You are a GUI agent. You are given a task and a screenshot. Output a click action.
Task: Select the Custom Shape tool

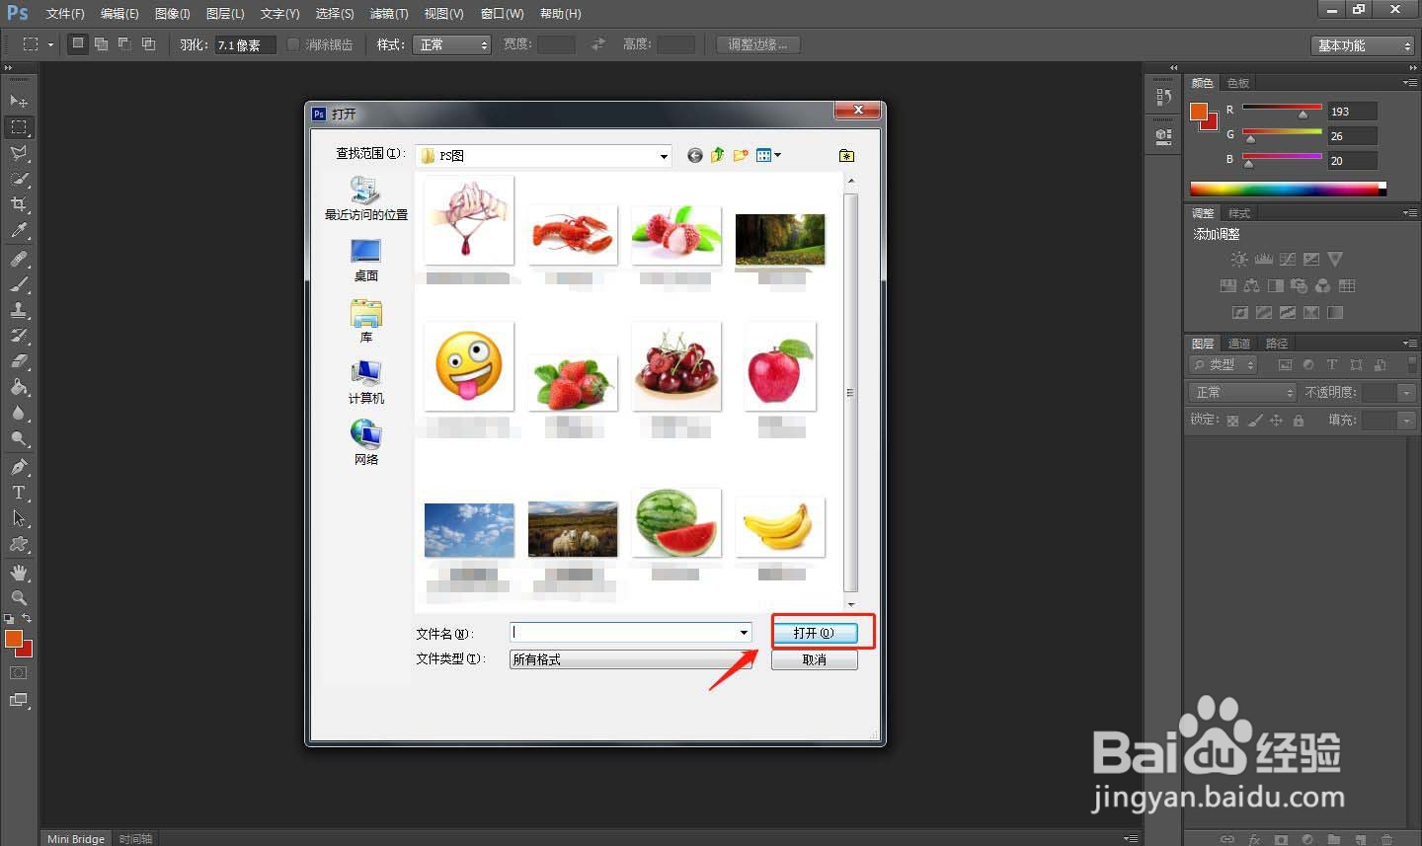click(x=19, y=545)
